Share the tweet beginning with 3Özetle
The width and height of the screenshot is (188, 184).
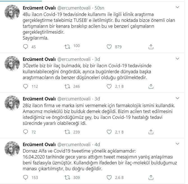pos(151,86)
